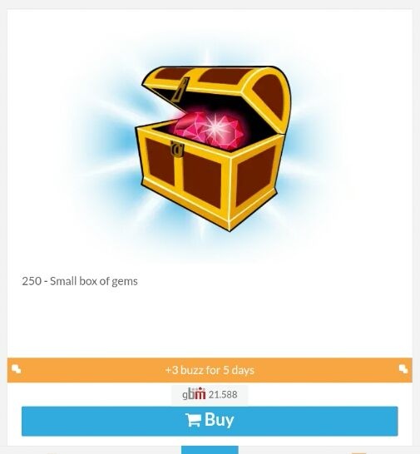Click the shopping cart icon beside Buy
The width and height of the screenshot is (420, 454).
point(193,420)
